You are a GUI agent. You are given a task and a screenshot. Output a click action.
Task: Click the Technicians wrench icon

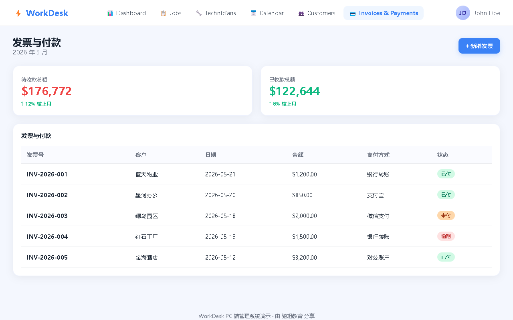[x=199, y=13]
